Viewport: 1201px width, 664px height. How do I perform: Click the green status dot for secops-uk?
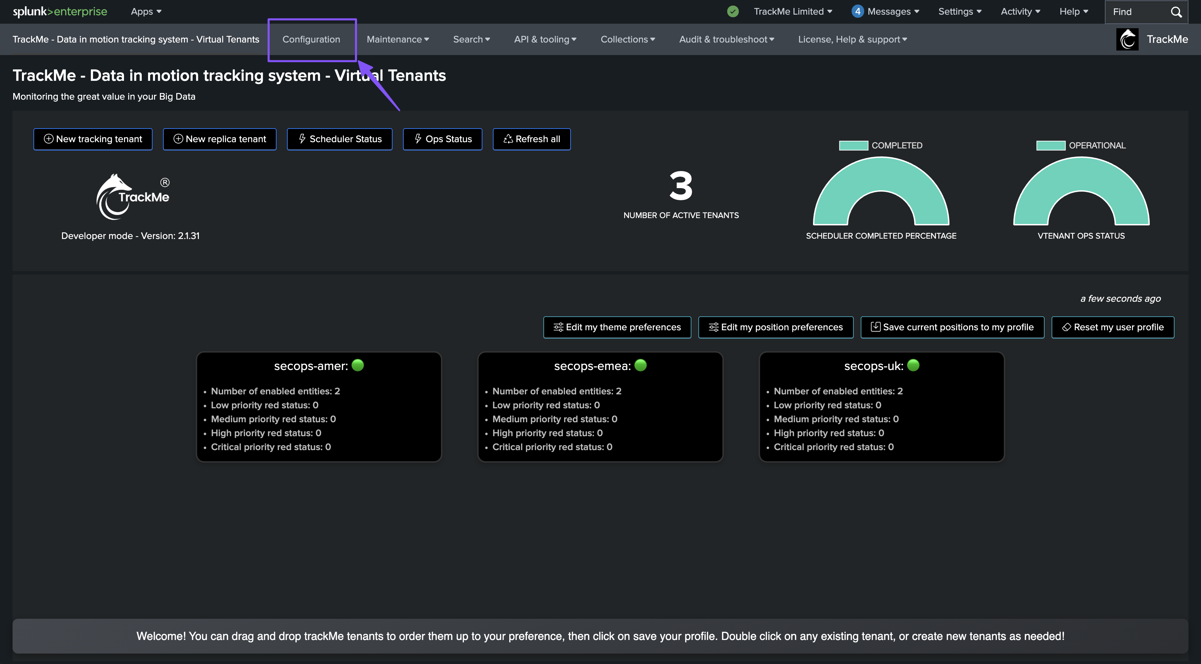click(x=913, y=365)
